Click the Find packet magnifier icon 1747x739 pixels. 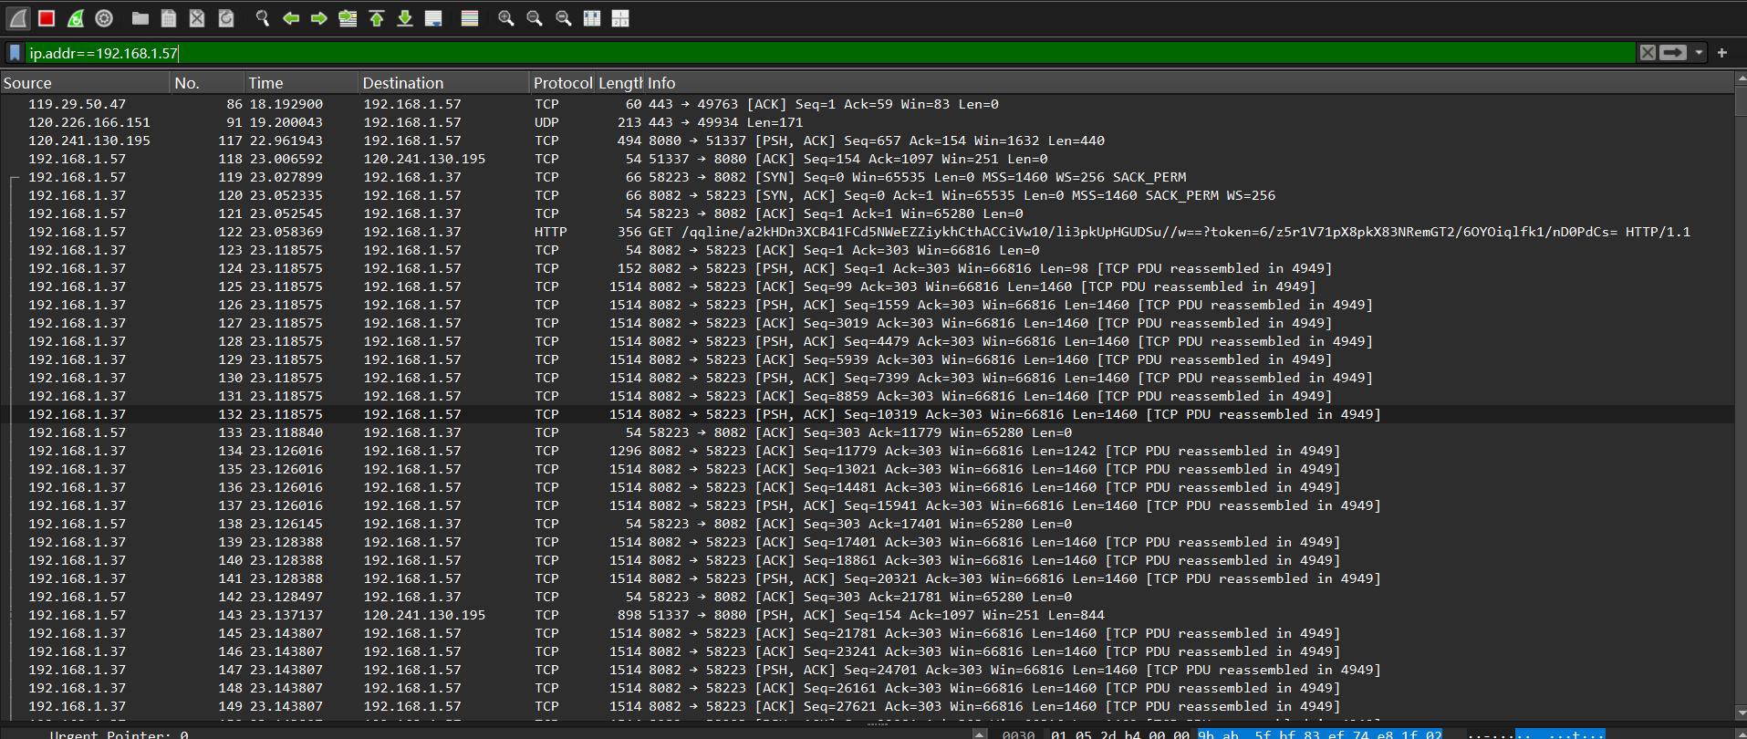262,18
